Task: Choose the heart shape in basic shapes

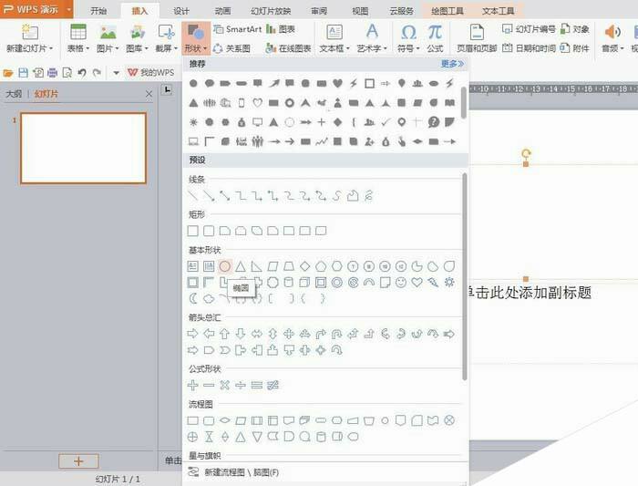Action: (417, 283)
